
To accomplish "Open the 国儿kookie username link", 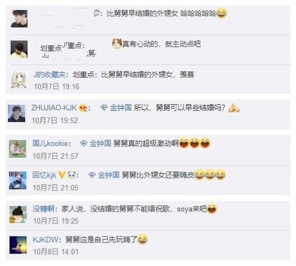I will pos(50,143).
